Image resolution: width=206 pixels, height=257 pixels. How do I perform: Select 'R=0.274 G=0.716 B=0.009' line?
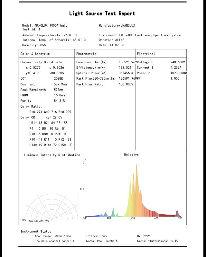point(50,112)
